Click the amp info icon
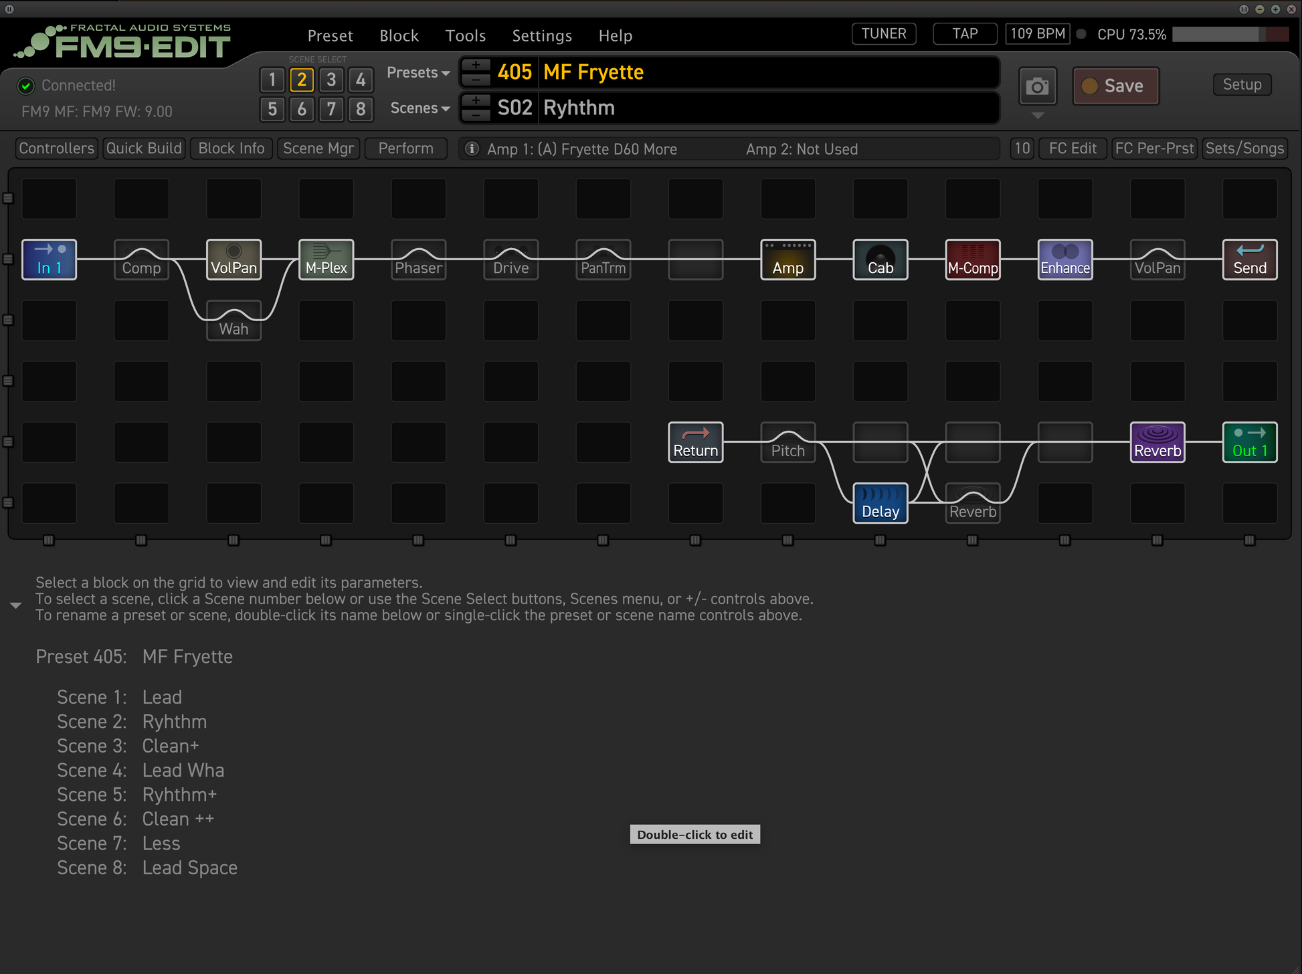The width and height of the screenshot is (1302, 974). click(x=472, y=149)
